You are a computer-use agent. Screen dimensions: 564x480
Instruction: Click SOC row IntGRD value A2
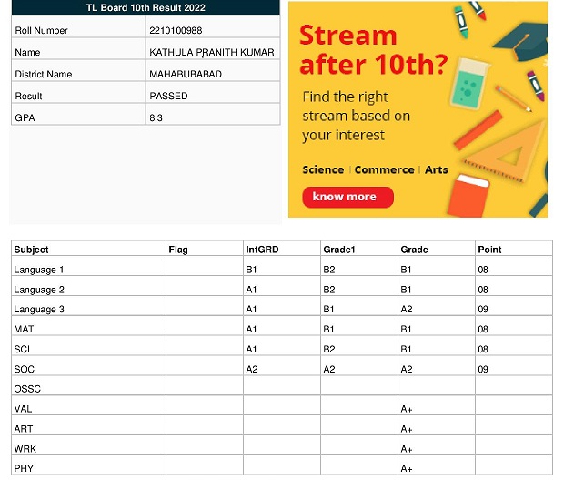(x=252, y=370)
